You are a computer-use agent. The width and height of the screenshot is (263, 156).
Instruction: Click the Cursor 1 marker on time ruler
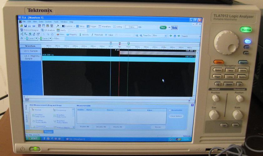[111, 43]
